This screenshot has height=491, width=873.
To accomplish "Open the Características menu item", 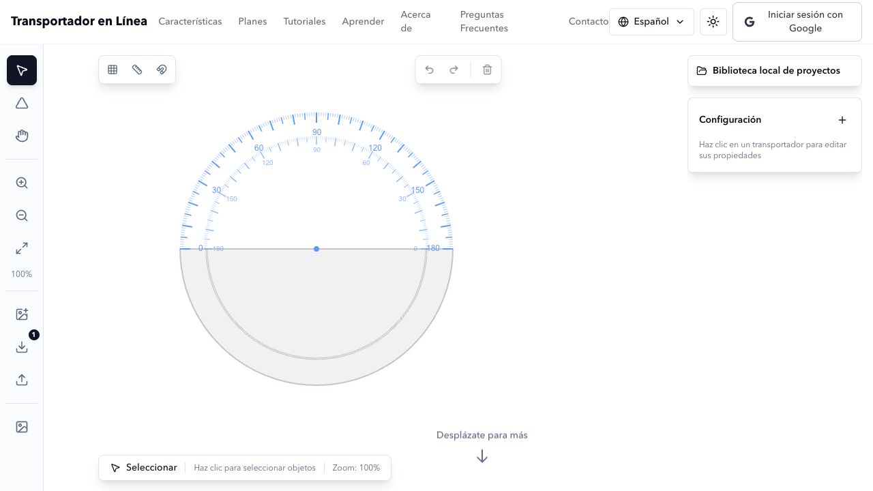I will point(190,22).
